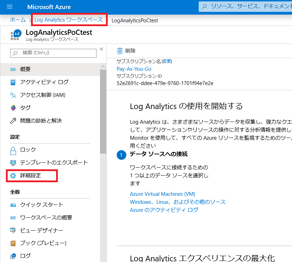This screenshot has width=292, height=262.
Task: Click the 削除 delete button
Action: click(126, 51)
